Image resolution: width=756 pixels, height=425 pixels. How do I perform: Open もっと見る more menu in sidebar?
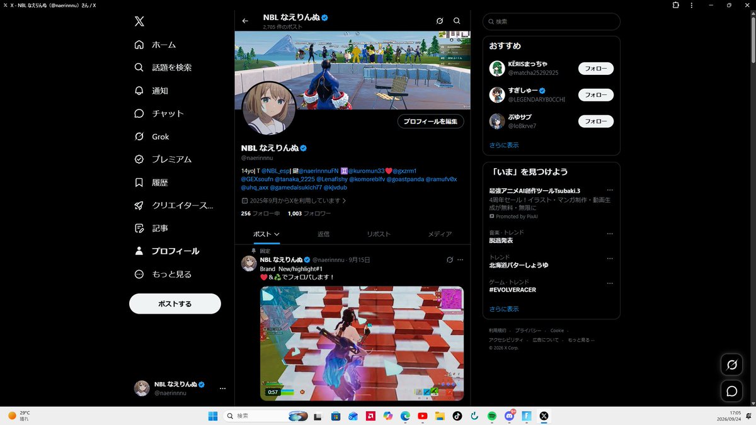163,275
